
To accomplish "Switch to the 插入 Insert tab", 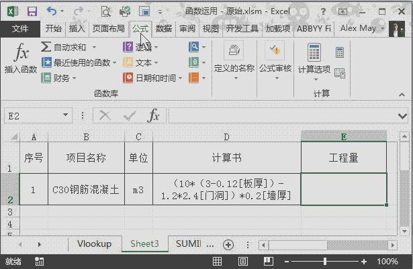I will 77,28.
